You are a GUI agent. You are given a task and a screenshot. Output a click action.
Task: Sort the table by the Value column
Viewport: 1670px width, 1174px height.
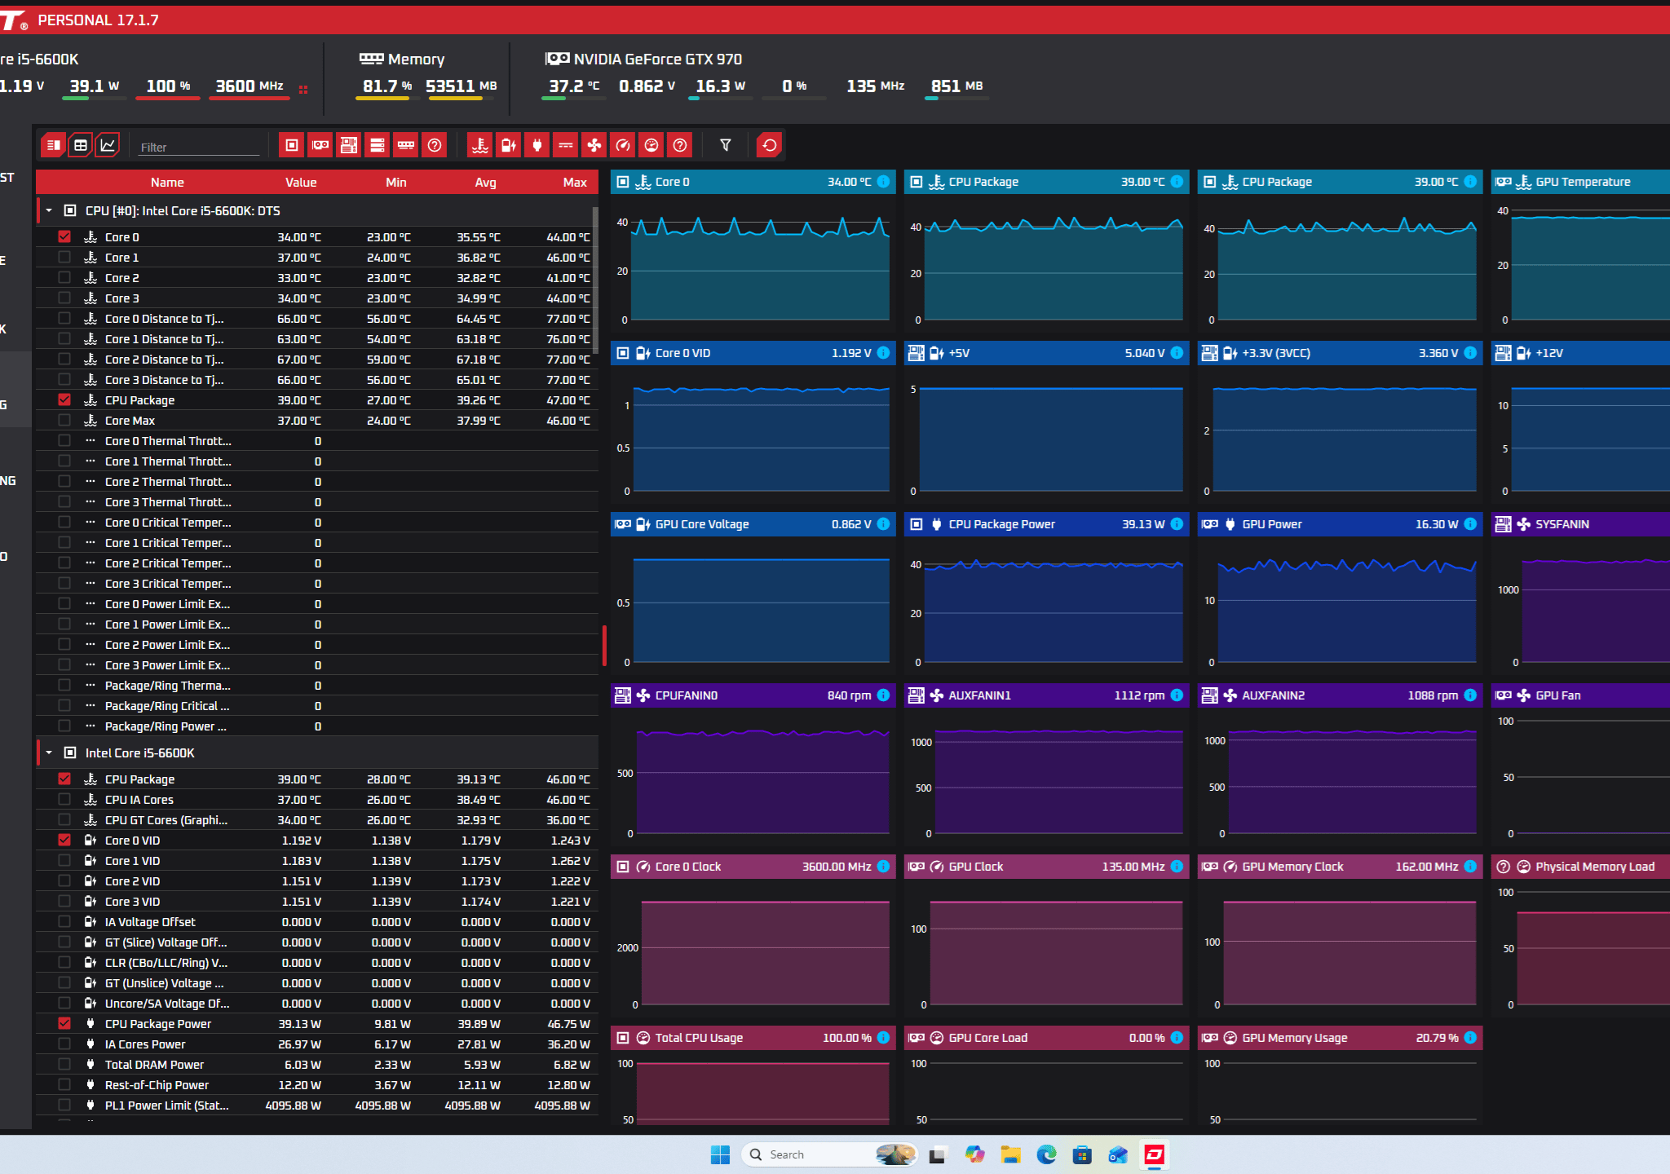301,183
